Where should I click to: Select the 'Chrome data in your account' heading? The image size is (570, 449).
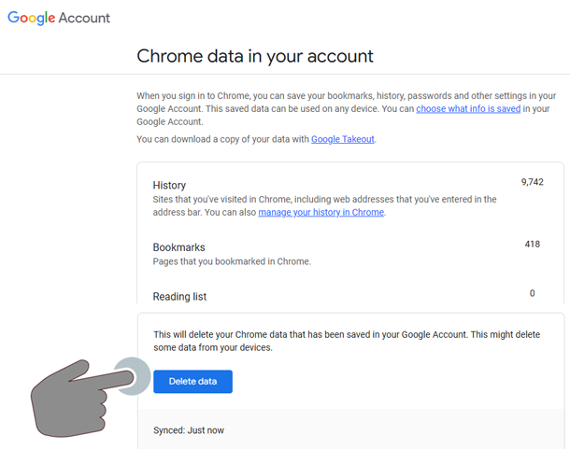[255, 56]
